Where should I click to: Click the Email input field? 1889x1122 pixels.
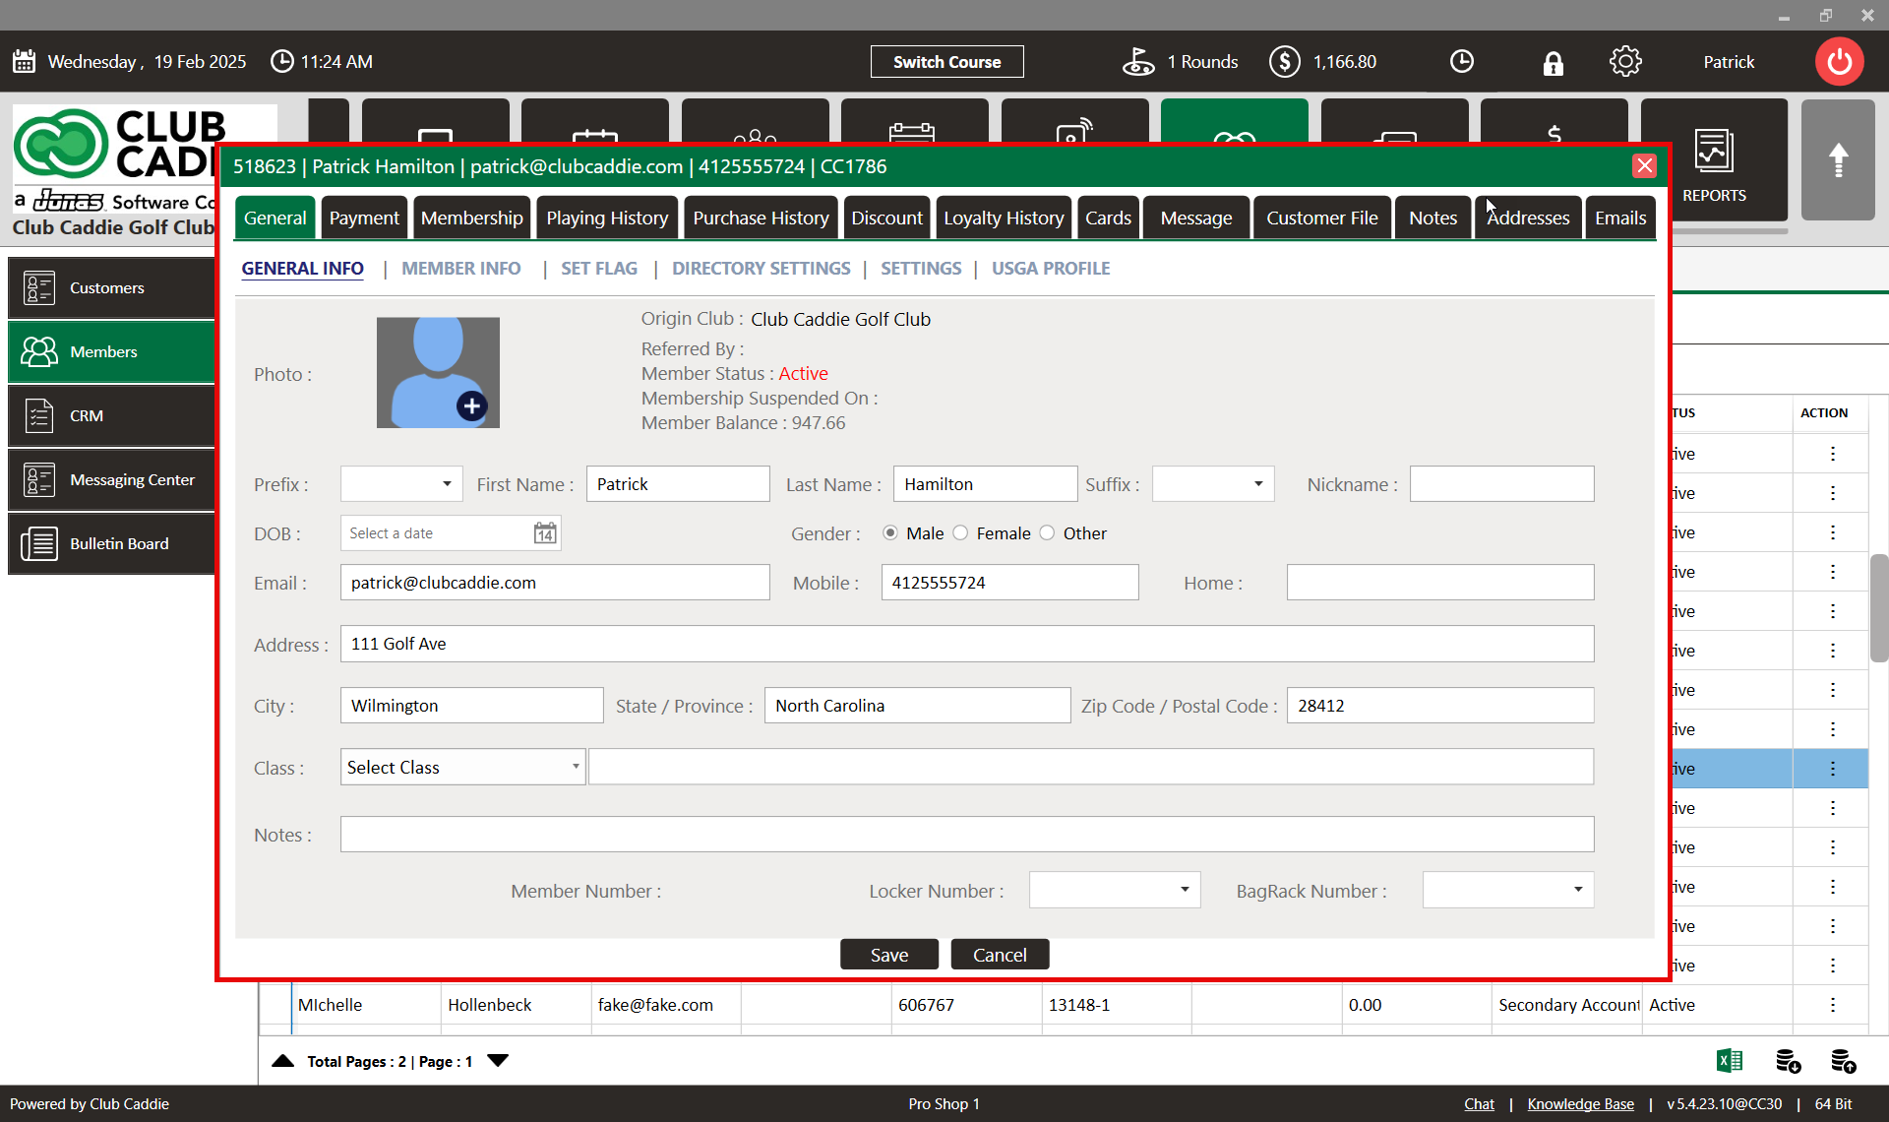click(x=555, y=583)
